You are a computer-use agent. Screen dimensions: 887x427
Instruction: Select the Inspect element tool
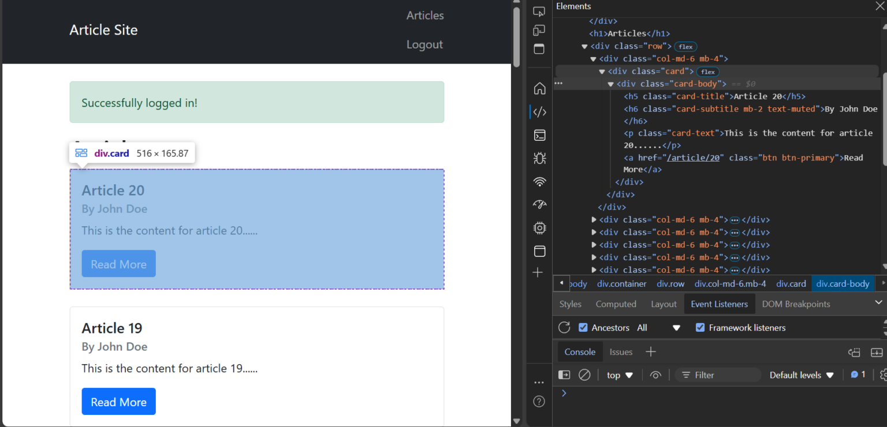tap(539, 10)
